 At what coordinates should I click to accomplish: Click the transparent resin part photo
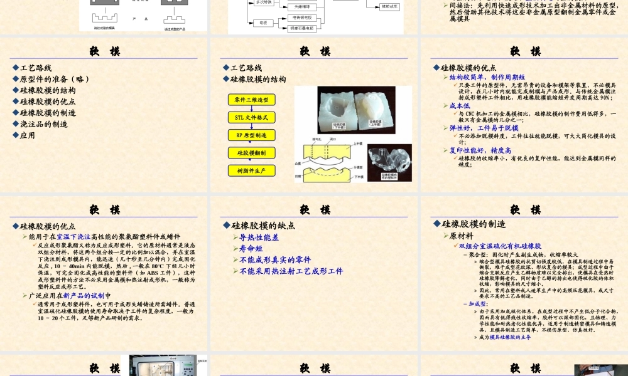(x=389, y=163)
